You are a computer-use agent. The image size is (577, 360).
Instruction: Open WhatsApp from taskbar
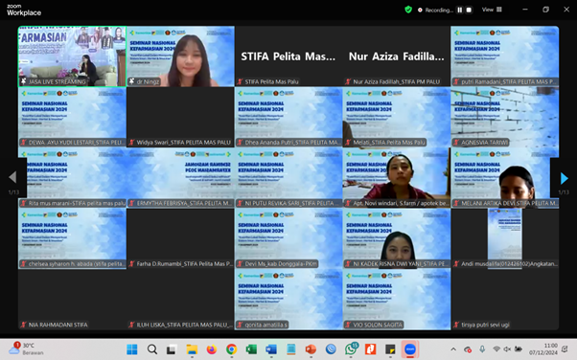tap(351, 349)
